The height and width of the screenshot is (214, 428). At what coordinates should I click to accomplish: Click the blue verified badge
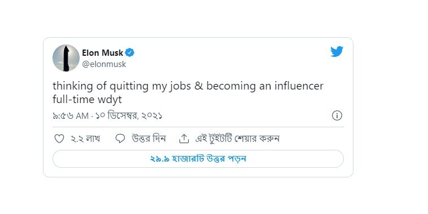click(x=130, y=52)
